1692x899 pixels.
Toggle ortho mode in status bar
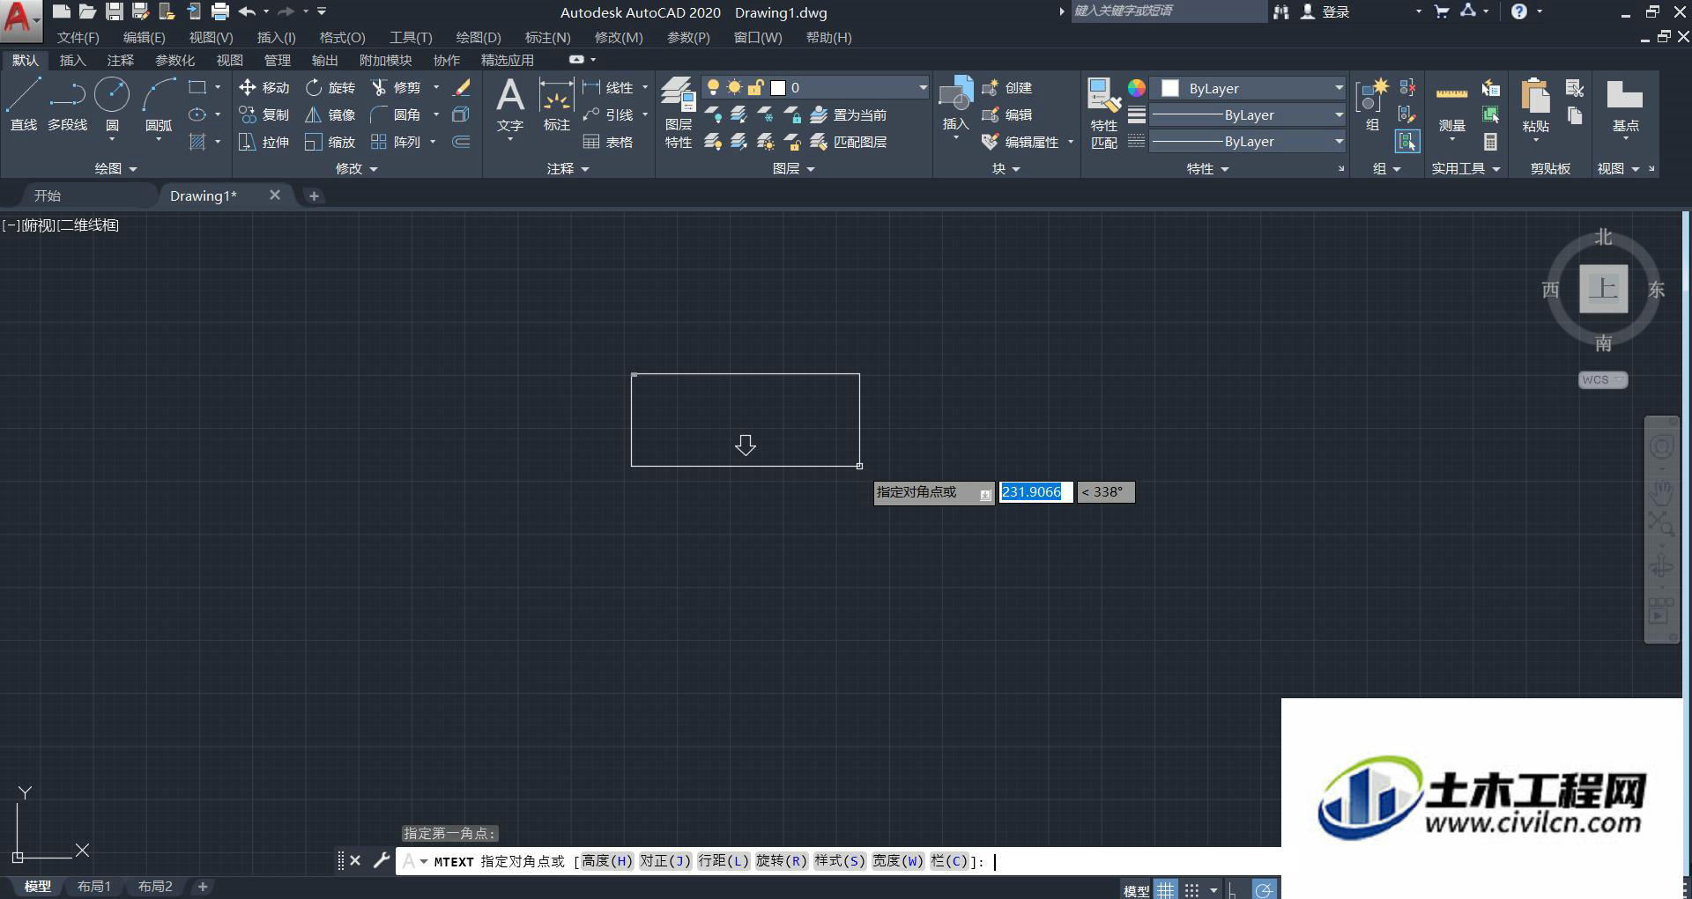click(x=1233, y=889)
